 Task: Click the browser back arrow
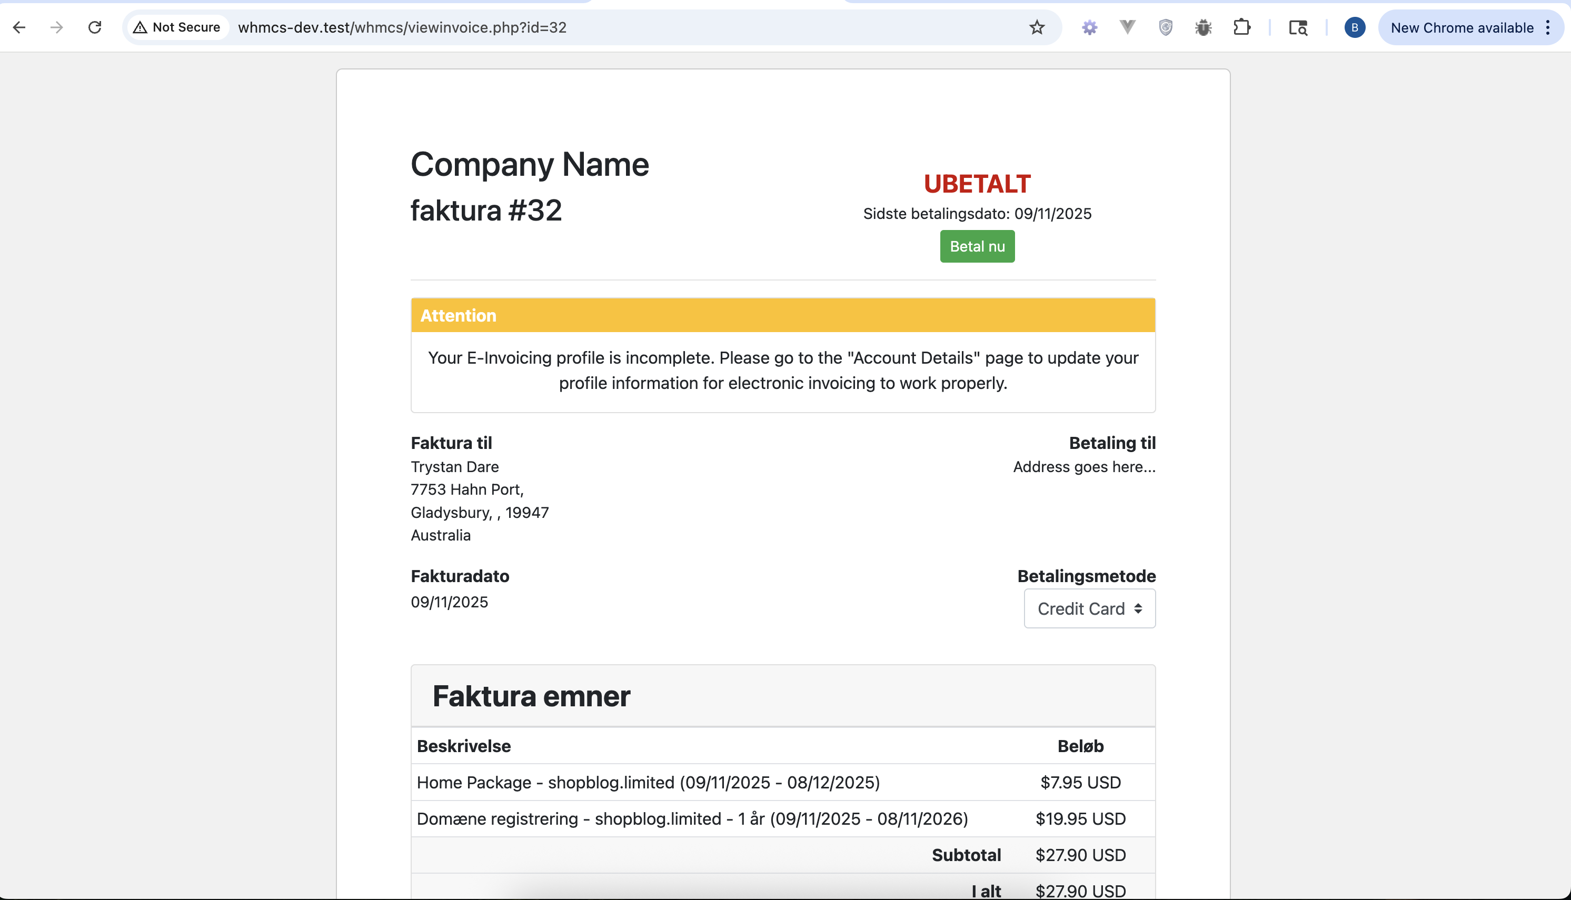point(19,27)
